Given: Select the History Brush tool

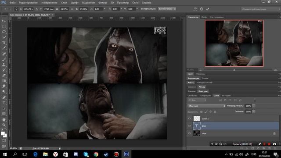Looking at the screenshot, I should point(4,70).
